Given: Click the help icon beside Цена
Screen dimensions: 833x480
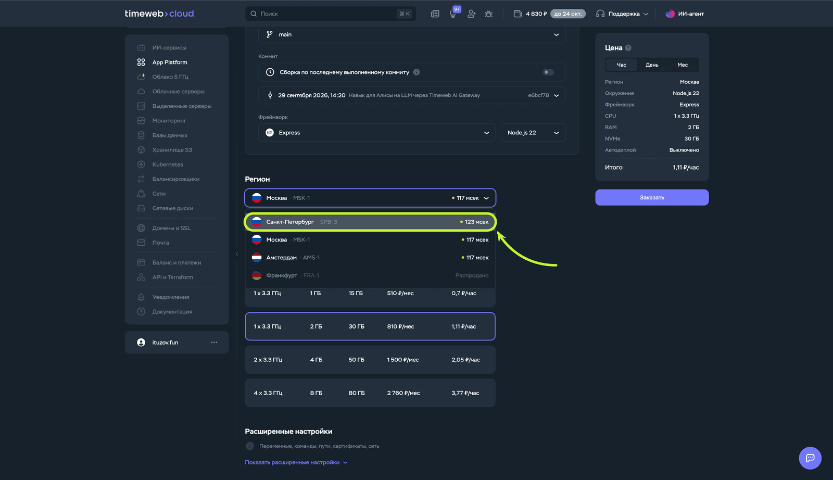Looking at the screenshot, I should pos(628,48).
